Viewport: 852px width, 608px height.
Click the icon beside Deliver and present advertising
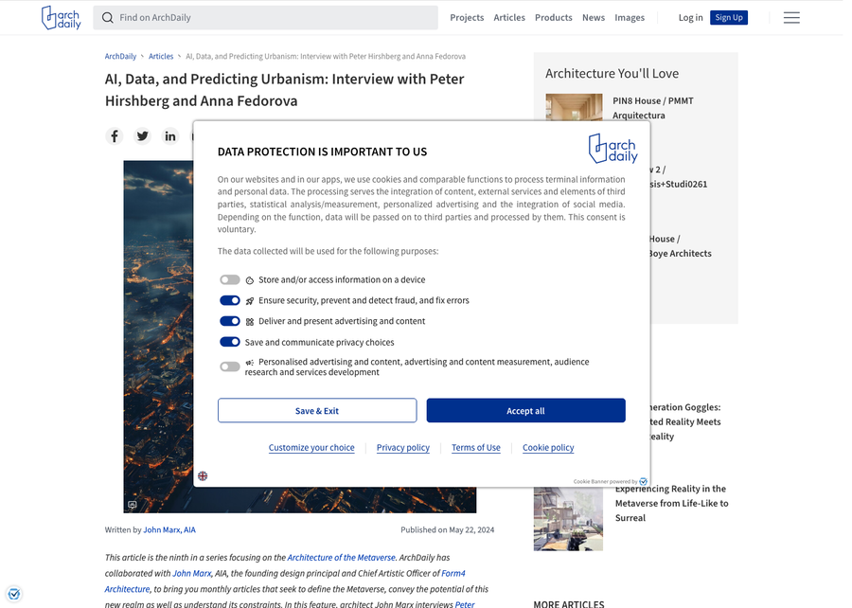click(249, 322)
